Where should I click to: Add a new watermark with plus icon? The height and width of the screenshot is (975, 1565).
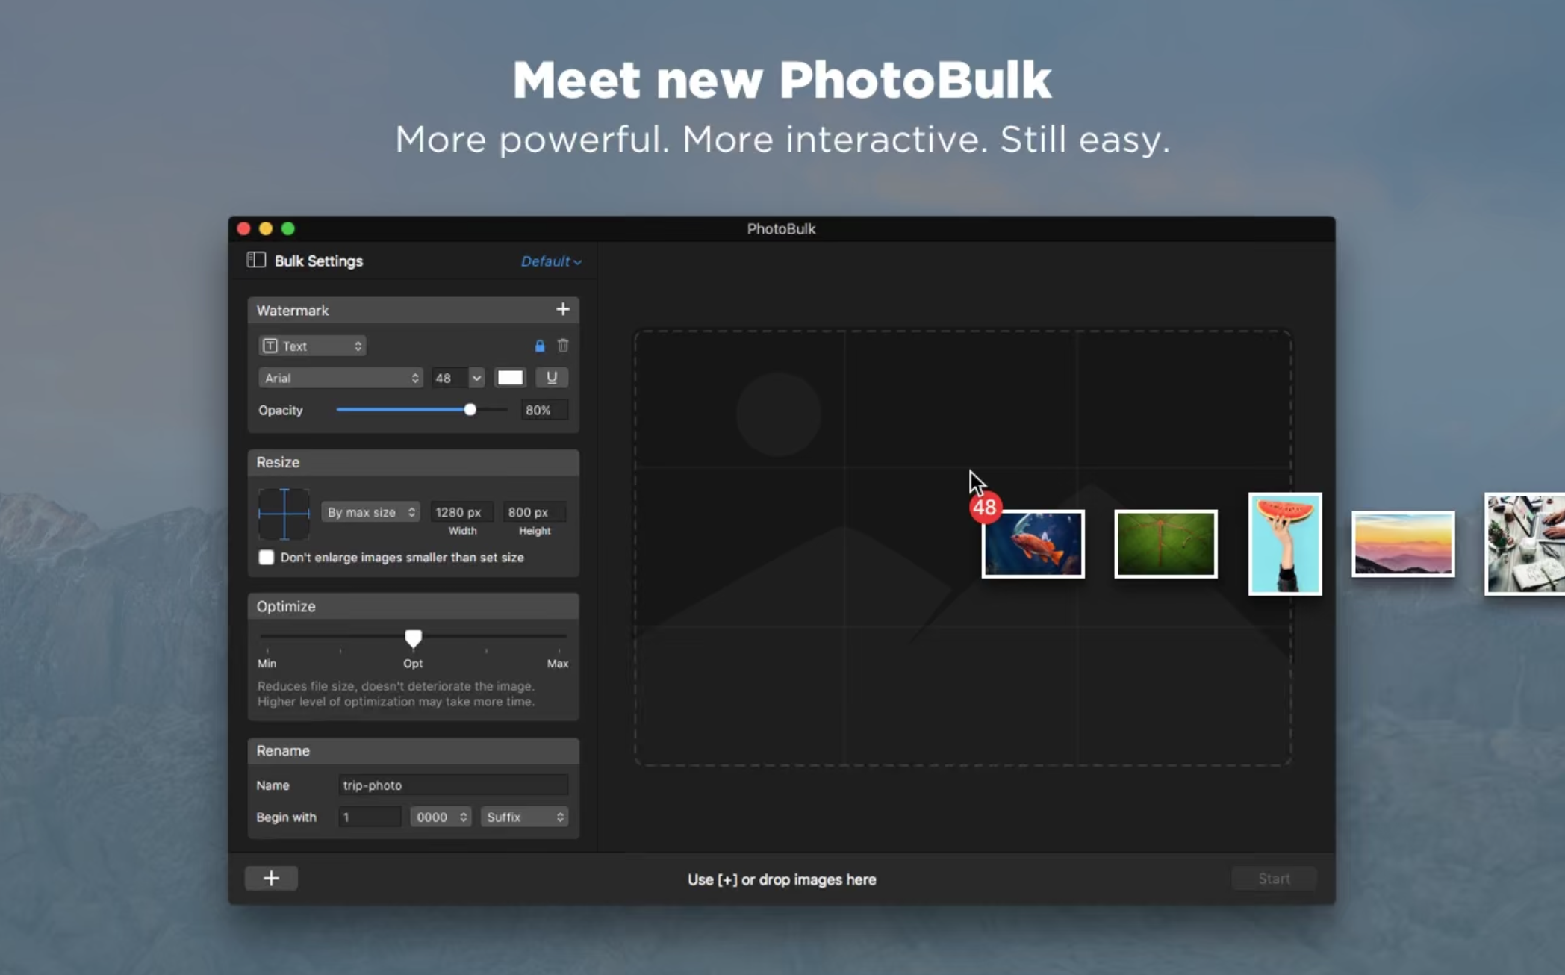562,309
